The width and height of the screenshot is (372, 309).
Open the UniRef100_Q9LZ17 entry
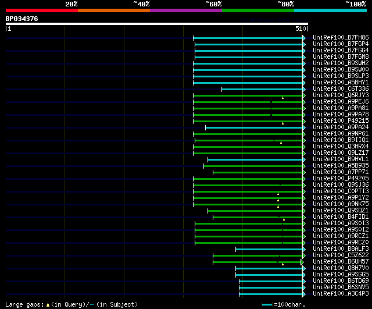click(x=341, y=153)
